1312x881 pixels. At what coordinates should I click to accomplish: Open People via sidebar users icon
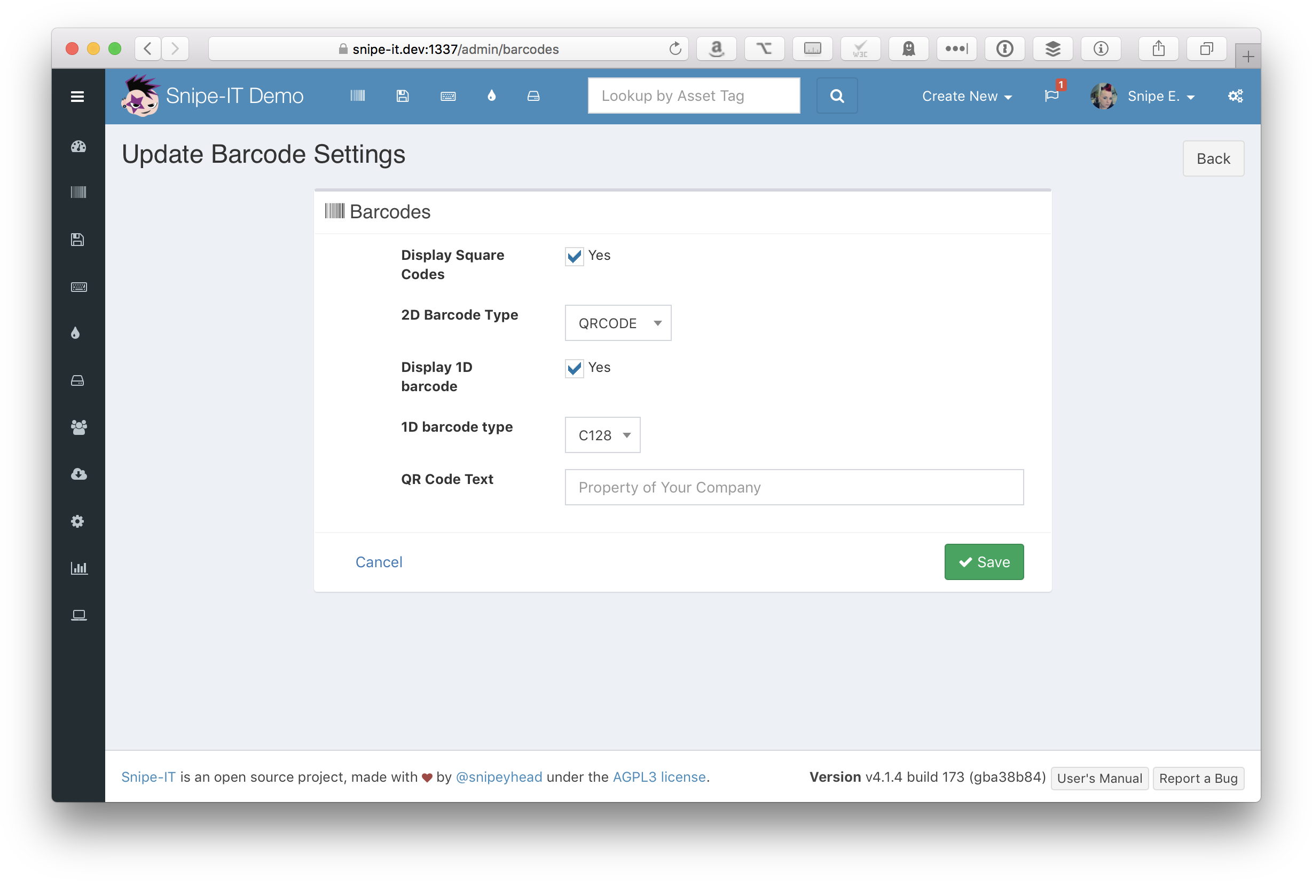(x=78, y=427)
